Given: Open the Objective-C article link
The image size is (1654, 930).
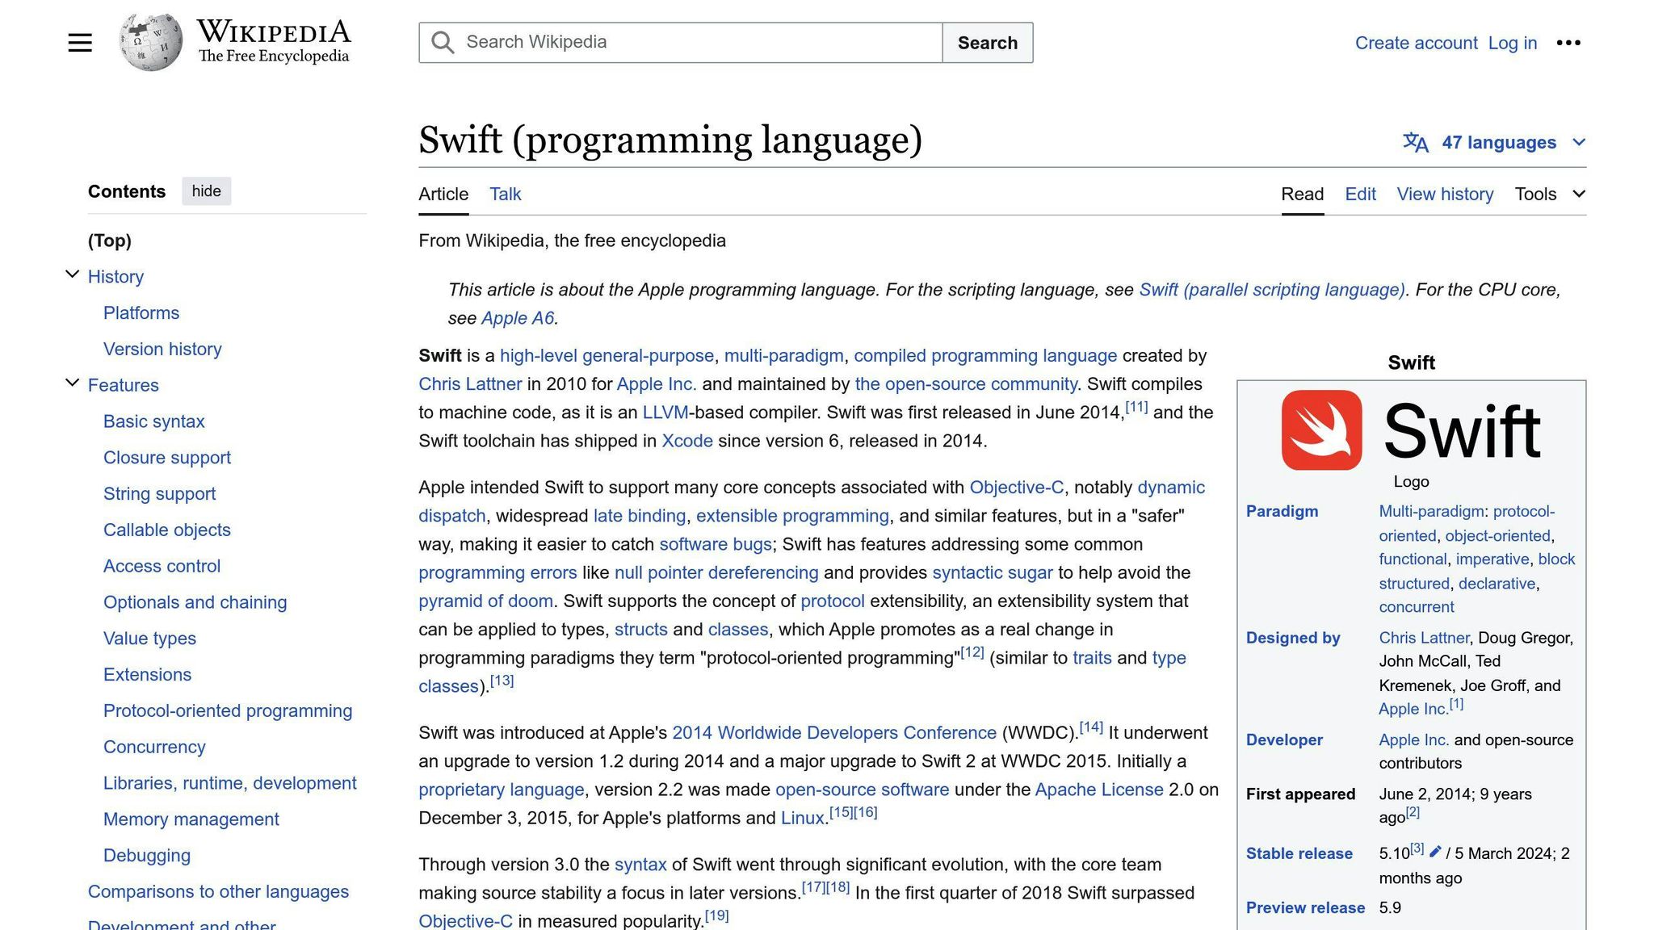Looking at the screenshot, I should (x=1017, y=487).
